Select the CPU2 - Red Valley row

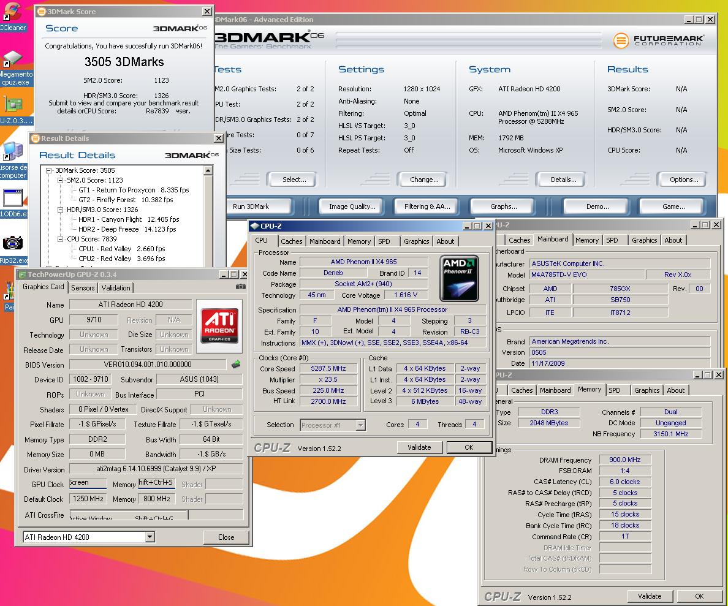click(x=122, y=259)
